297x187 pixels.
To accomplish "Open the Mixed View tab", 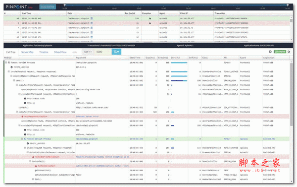I will [x=60, y=52].
